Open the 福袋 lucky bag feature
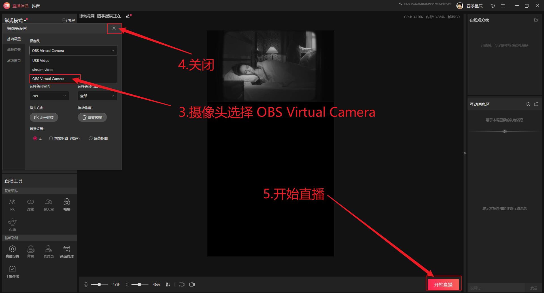This screenshot has width=544, height=293. 67,204
